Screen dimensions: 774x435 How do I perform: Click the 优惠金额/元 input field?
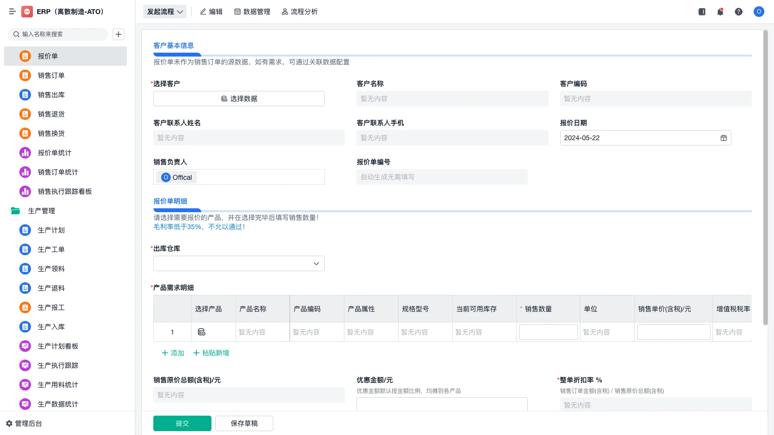coord(442,404)
